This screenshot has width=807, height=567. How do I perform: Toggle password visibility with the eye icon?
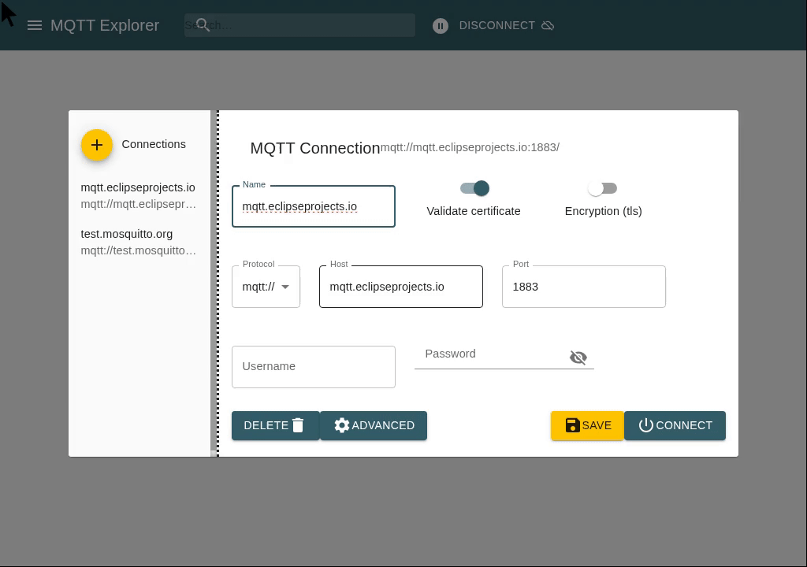click(578, 358)
